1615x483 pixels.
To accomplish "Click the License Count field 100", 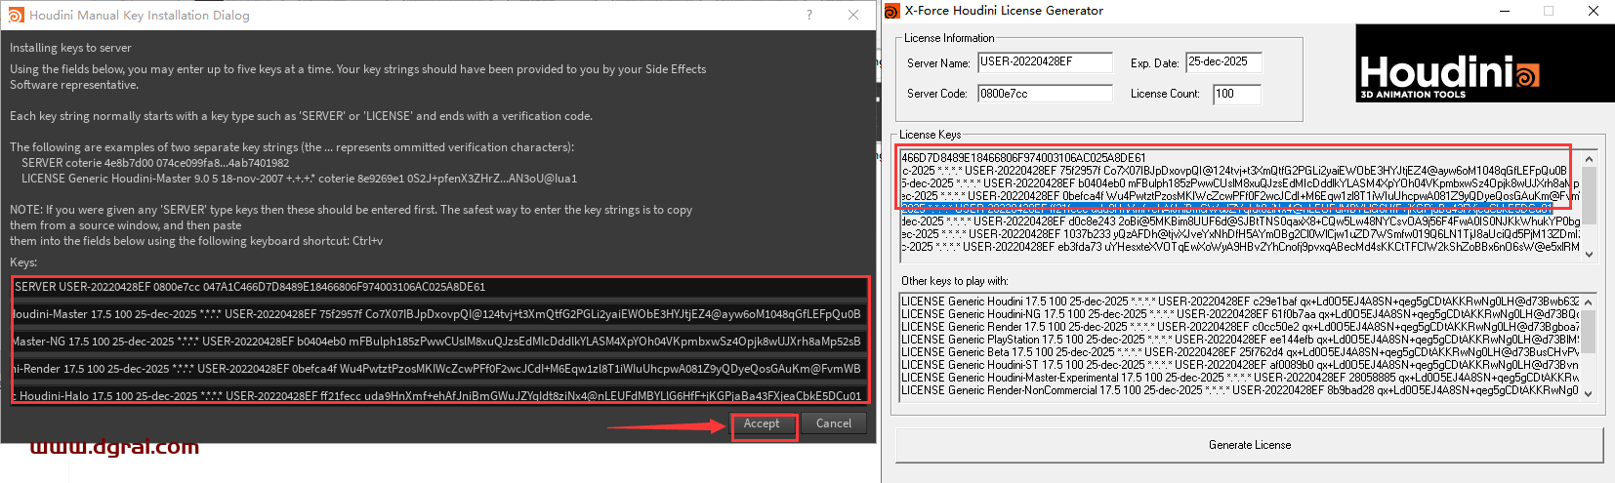I will 1236,94.
